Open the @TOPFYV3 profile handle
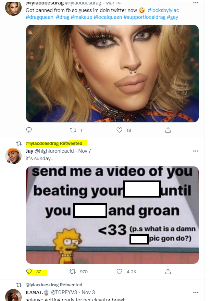Image resolution: width=210 pixels, height=301 pixels. (x=64, y=292)
